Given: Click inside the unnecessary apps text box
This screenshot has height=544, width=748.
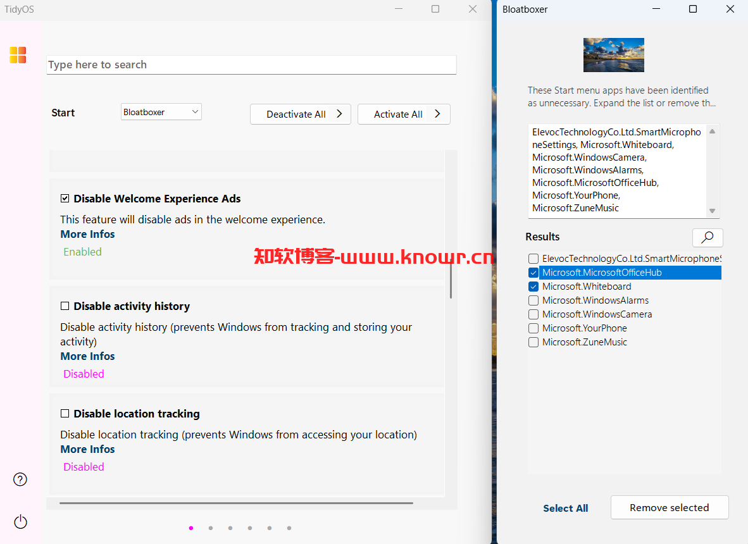Looking at the screenshot, I should click(617, 171).
